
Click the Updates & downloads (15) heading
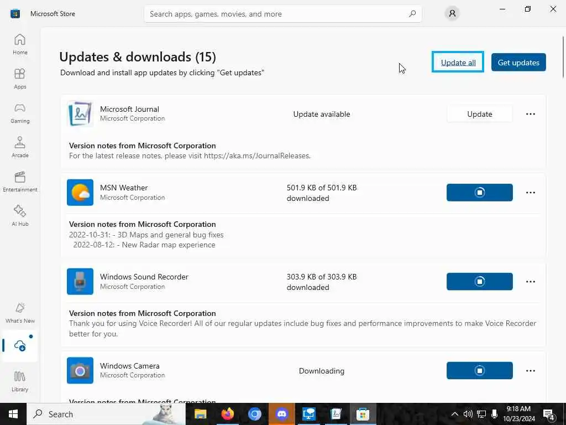tap(138, 57)
